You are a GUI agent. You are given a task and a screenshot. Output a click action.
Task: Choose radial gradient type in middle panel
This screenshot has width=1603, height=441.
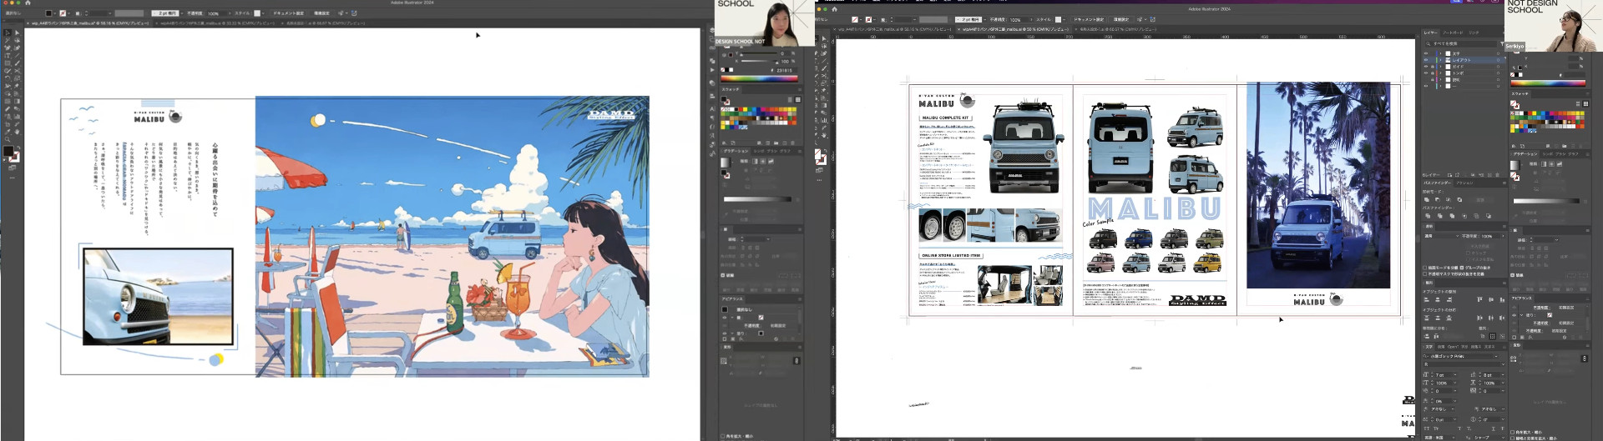tap(762, 161)
